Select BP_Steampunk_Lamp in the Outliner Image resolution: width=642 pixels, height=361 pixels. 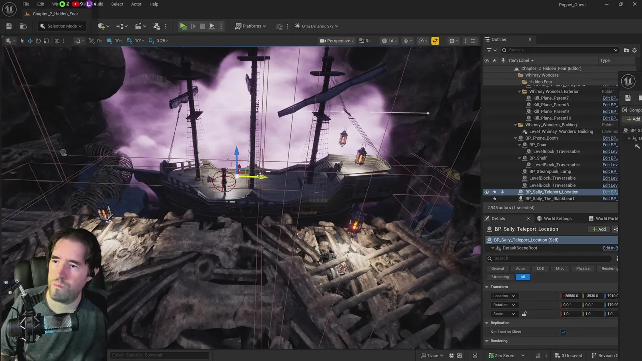pos(550,172)
